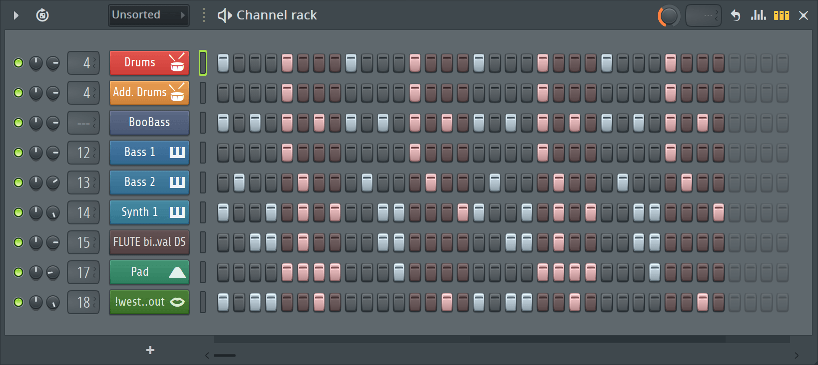Open the Bass 1 channel button
This screenshot has width=818, height=365.
pyautogui.click(x=149, y=153)
